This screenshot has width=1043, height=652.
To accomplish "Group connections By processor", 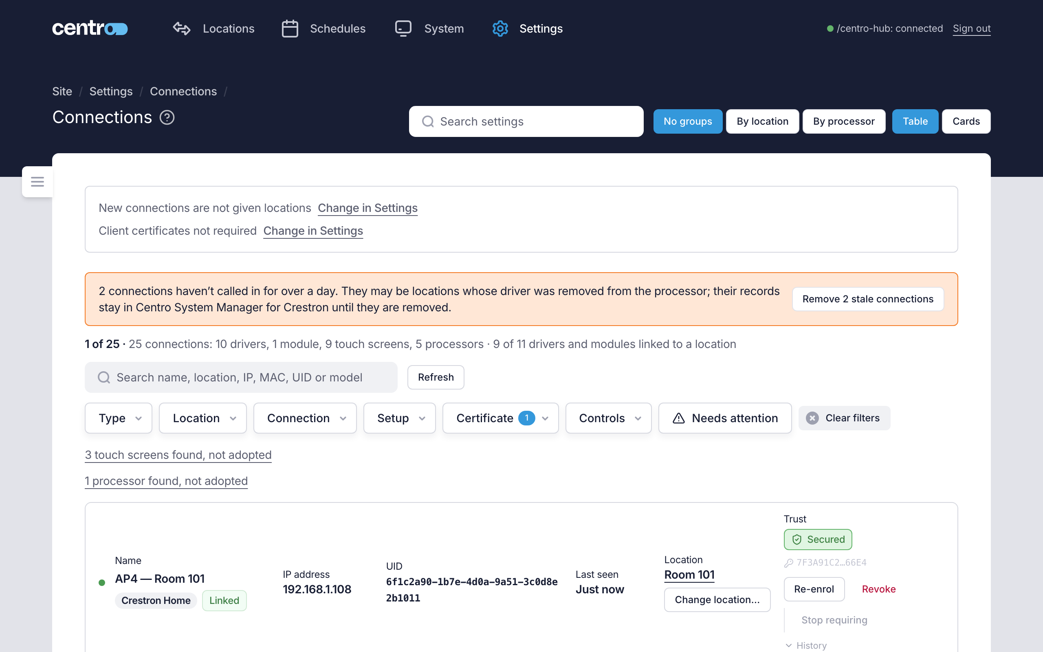I will (x=843, y=121).
